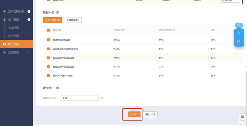
Task: Click the 智能投放出价 input field
Action: point(80,98)
